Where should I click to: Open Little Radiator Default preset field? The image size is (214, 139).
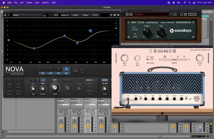pyautogui.click(x=151, y=14)
